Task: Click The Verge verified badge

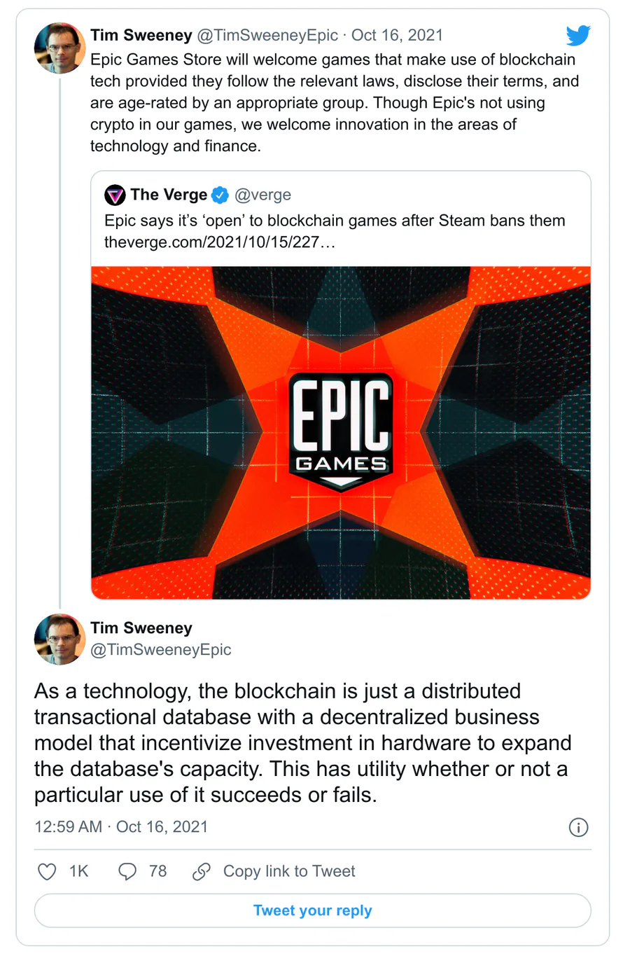Action: click(x=220, y=195)
